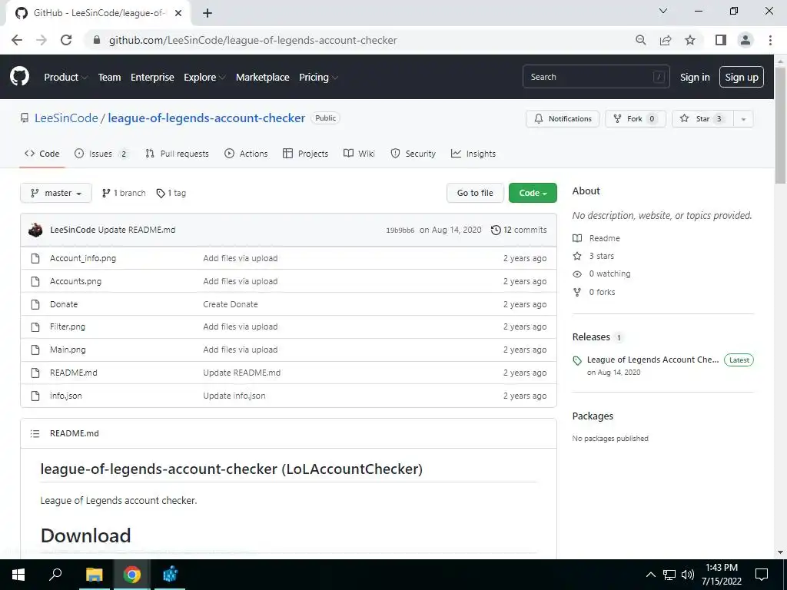Click the tag icon next to the latest release

[x=577, y=360]
